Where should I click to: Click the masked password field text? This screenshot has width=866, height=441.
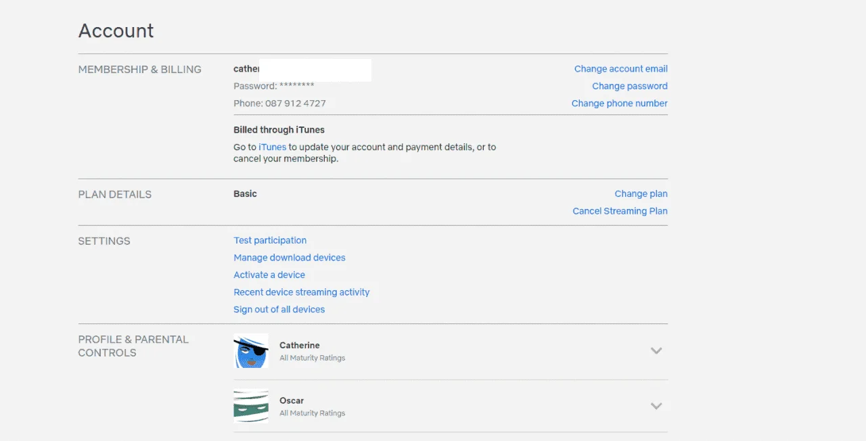pos(274,86)
